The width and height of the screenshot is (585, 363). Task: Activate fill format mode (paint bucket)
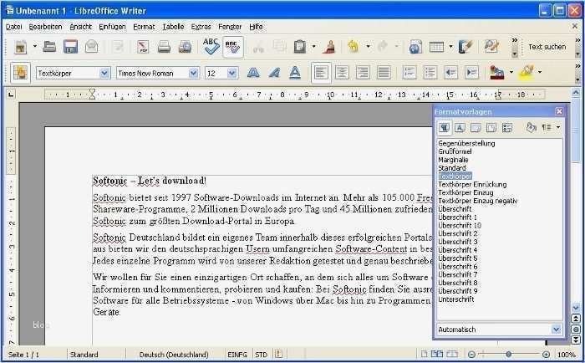pos(531,128)
